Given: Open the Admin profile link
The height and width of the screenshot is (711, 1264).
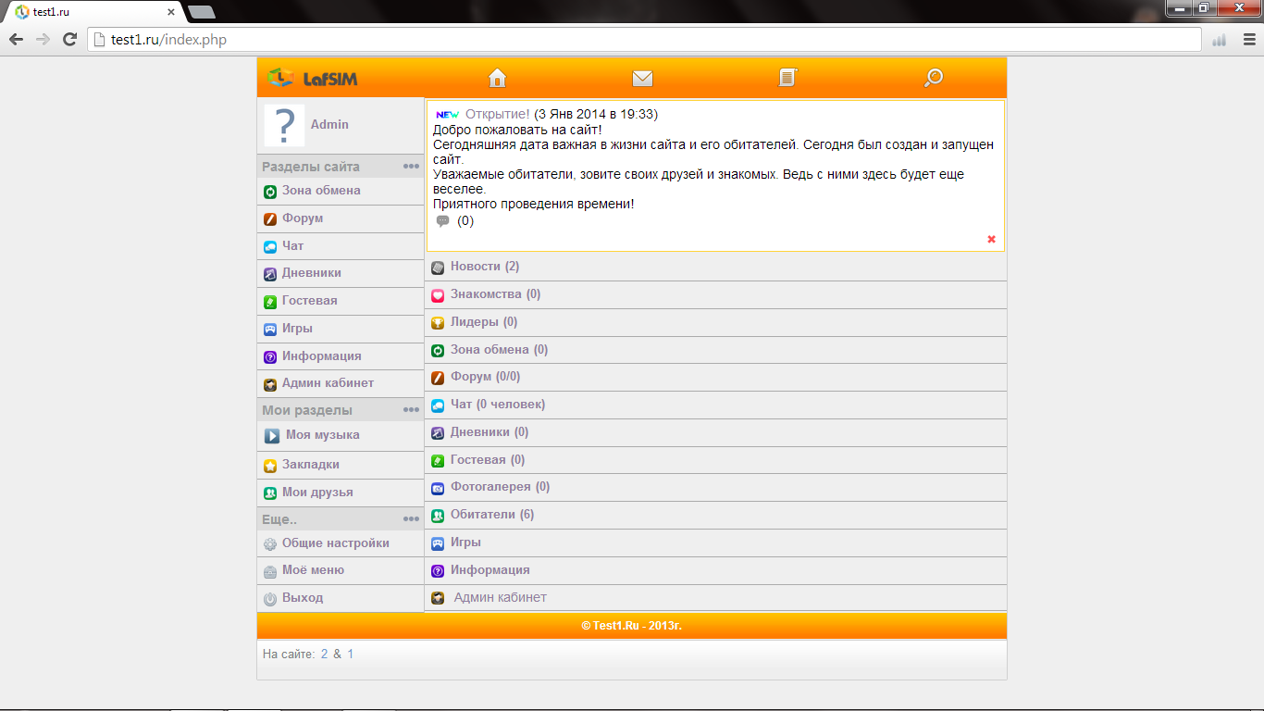Looking at the screenshot, I should coord(329,124).
